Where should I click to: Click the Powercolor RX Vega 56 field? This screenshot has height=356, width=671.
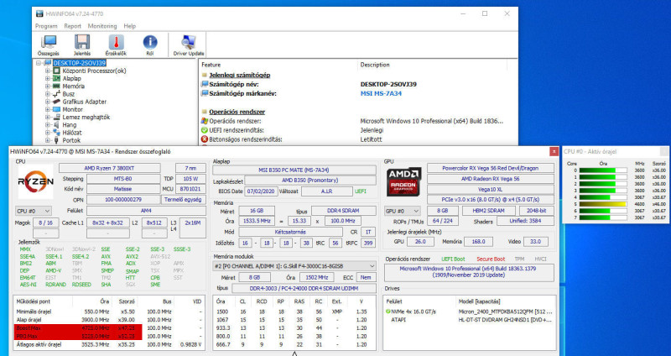tap(491, 168)
